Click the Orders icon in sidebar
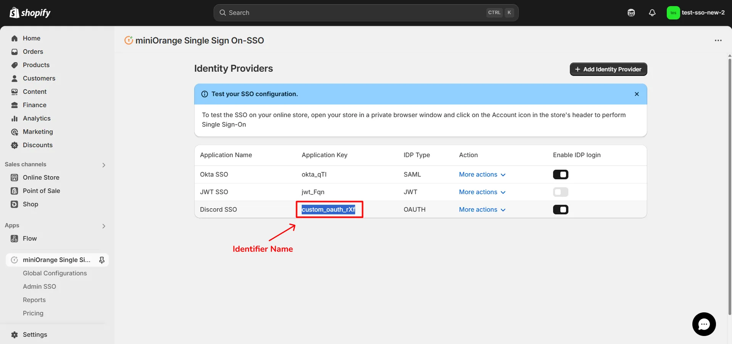 (14, 51)
